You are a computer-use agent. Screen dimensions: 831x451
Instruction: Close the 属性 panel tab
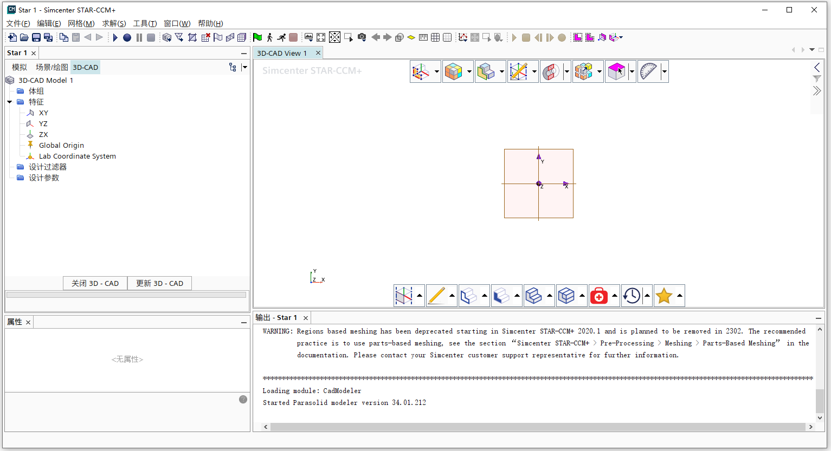(28, 322)
